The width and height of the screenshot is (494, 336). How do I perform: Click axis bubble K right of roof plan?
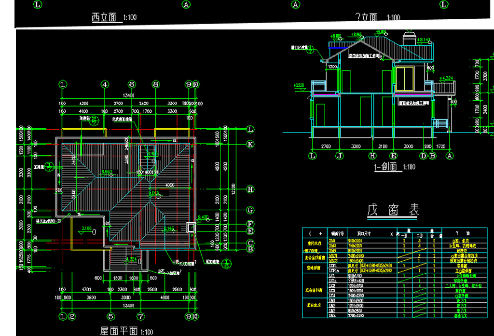(250, 144)
